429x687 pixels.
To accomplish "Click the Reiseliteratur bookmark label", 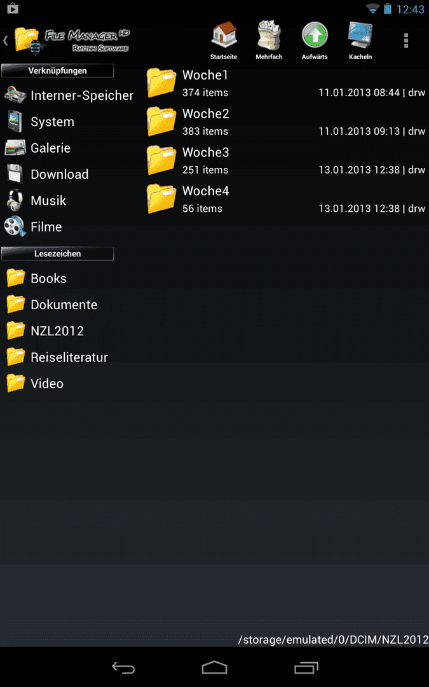I will coord(69,357).
